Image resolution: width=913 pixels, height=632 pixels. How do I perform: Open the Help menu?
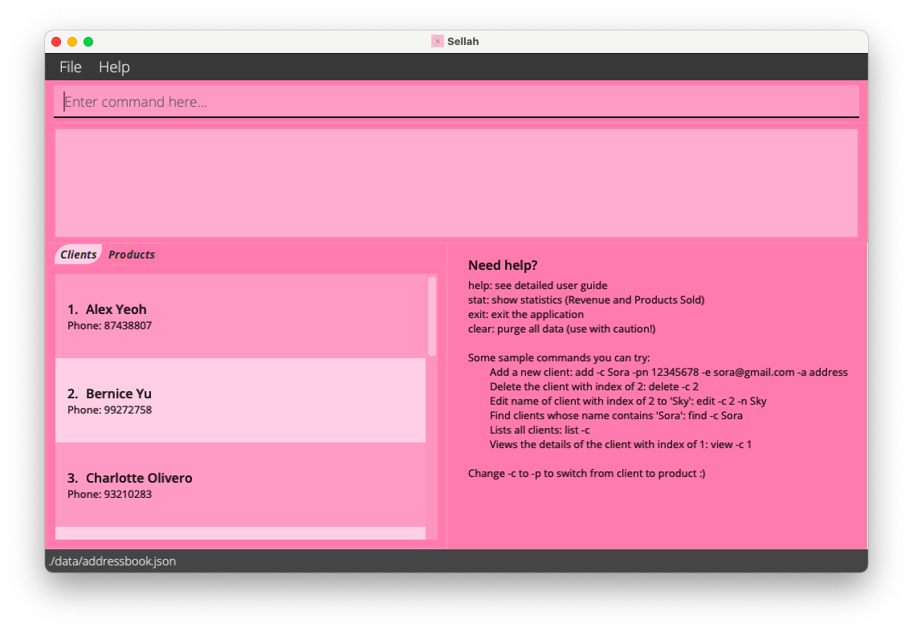coord(114,67)
